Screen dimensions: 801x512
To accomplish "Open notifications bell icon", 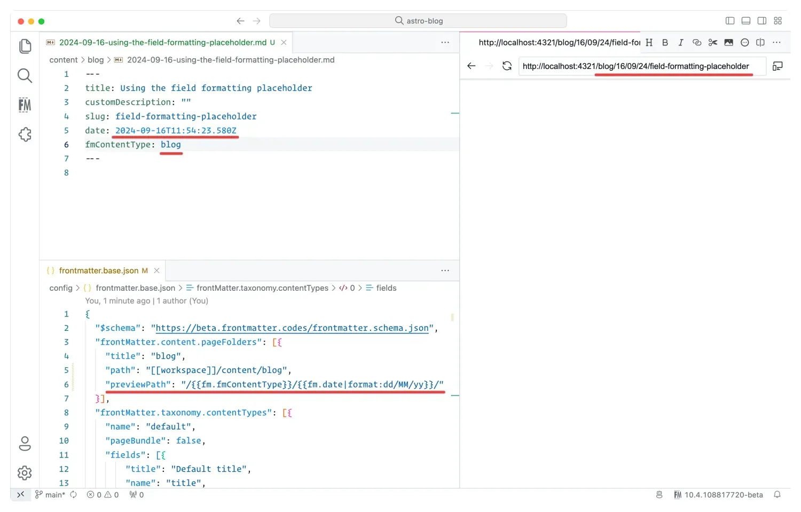I will pyautogui.click(x=778, y=495).
